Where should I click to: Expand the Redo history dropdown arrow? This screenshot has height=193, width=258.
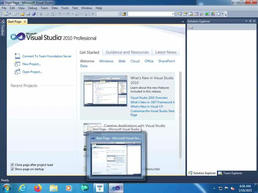[x=73, y=14]
